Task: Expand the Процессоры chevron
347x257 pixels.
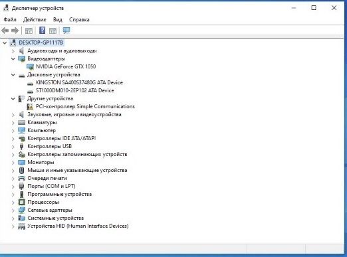Action: coord(13,203)
